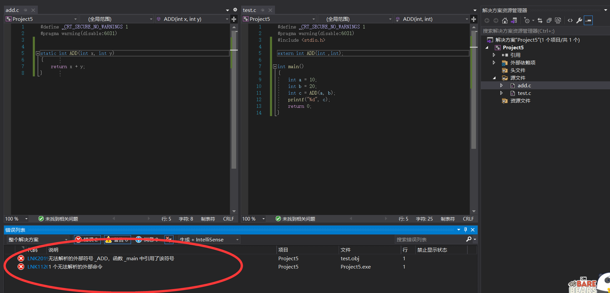Toggle the Warnings filter in the error list
The height and width of the screenshot is (293, 610).
click(x=118, y=239)
